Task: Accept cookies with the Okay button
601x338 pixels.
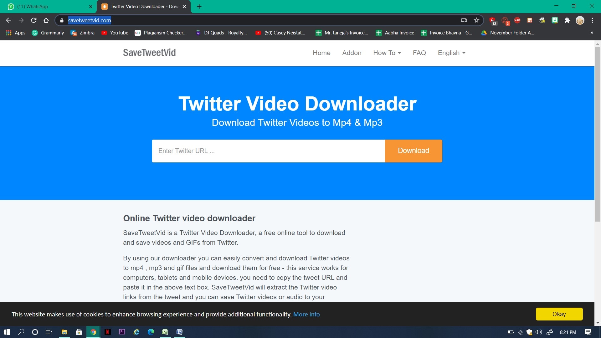Action: (559, 314)
